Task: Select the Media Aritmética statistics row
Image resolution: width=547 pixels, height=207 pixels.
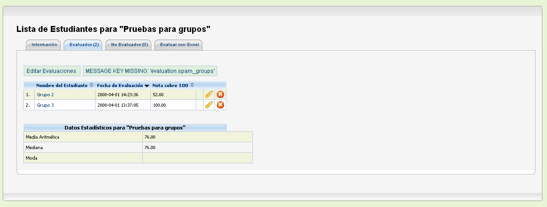Action: click(138, 137)
